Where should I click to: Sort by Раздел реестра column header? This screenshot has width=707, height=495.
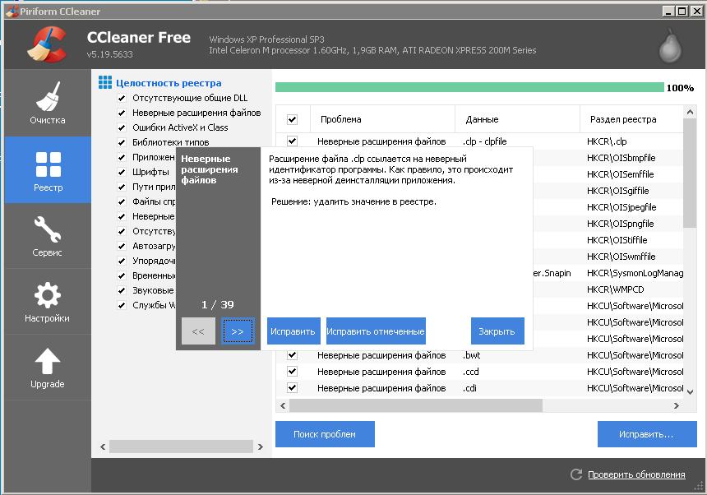[631, 119]
